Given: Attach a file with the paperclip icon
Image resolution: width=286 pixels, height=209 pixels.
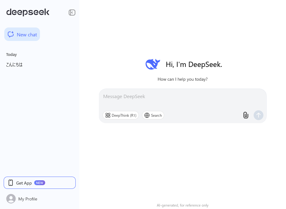Looking at the screenshot, I should pos(246,115).
